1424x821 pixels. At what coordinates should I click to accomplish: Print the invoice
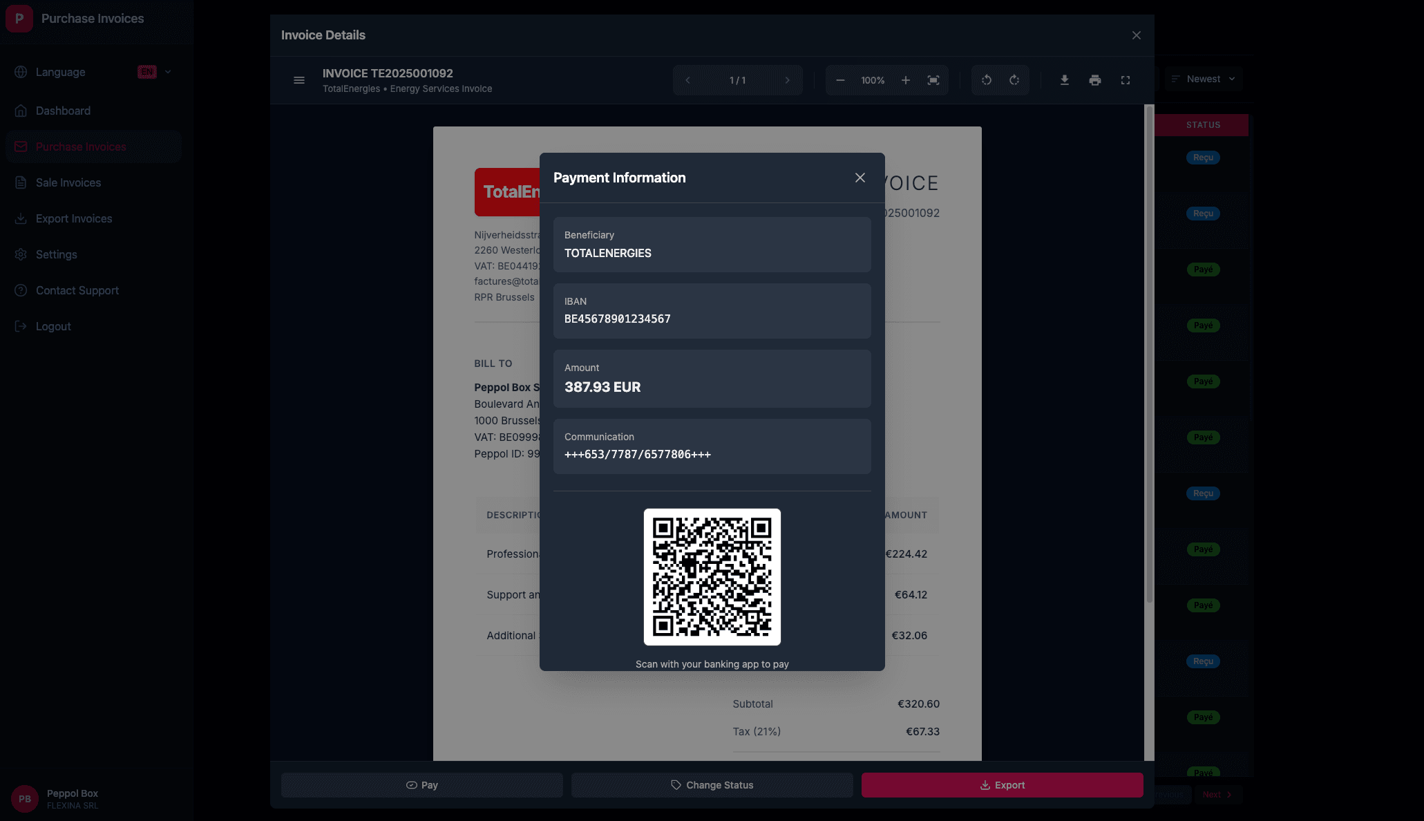pyautogui.click(x=1094, y=80)
